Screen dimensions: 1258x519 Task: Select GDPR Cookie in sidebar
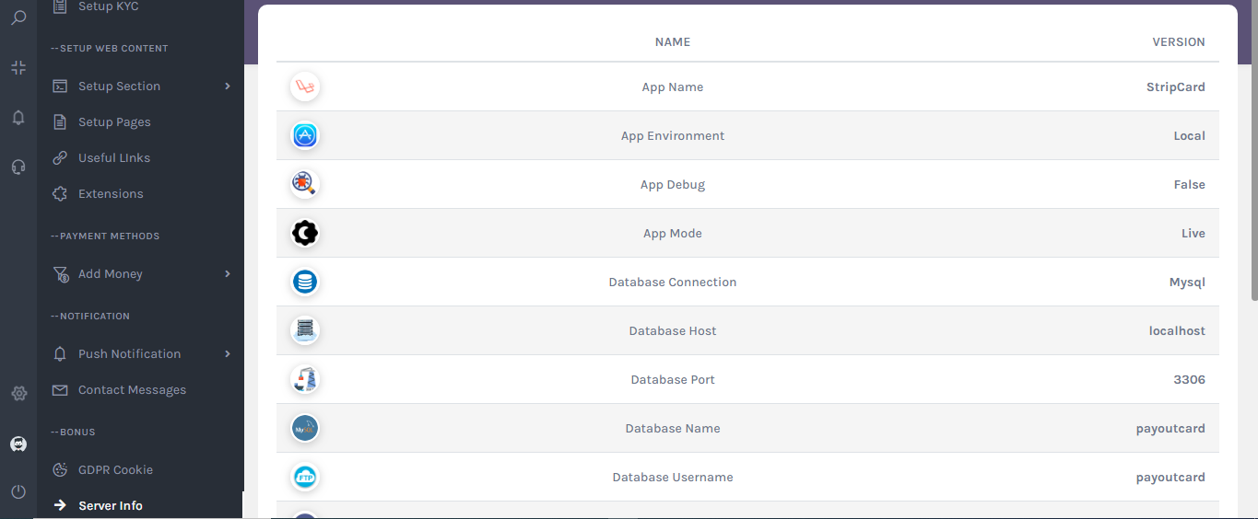(115, 470)
